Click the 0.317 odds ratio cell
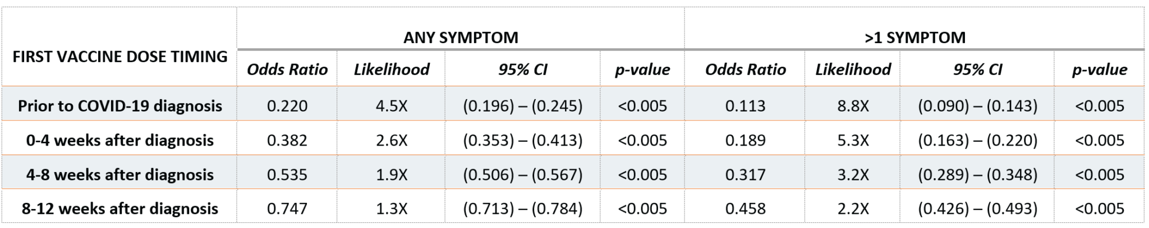The width and height of the screenshot is (1149, 228). tap(745, 174)
